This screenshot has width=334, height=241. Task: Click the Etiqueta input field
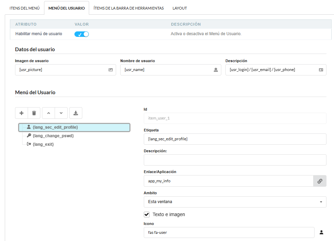pos(235,139)
